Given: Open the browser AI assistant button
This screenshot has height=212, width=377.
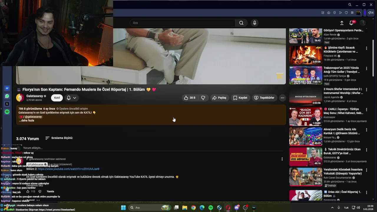Looking at the screenshot, I should point(371,13).
